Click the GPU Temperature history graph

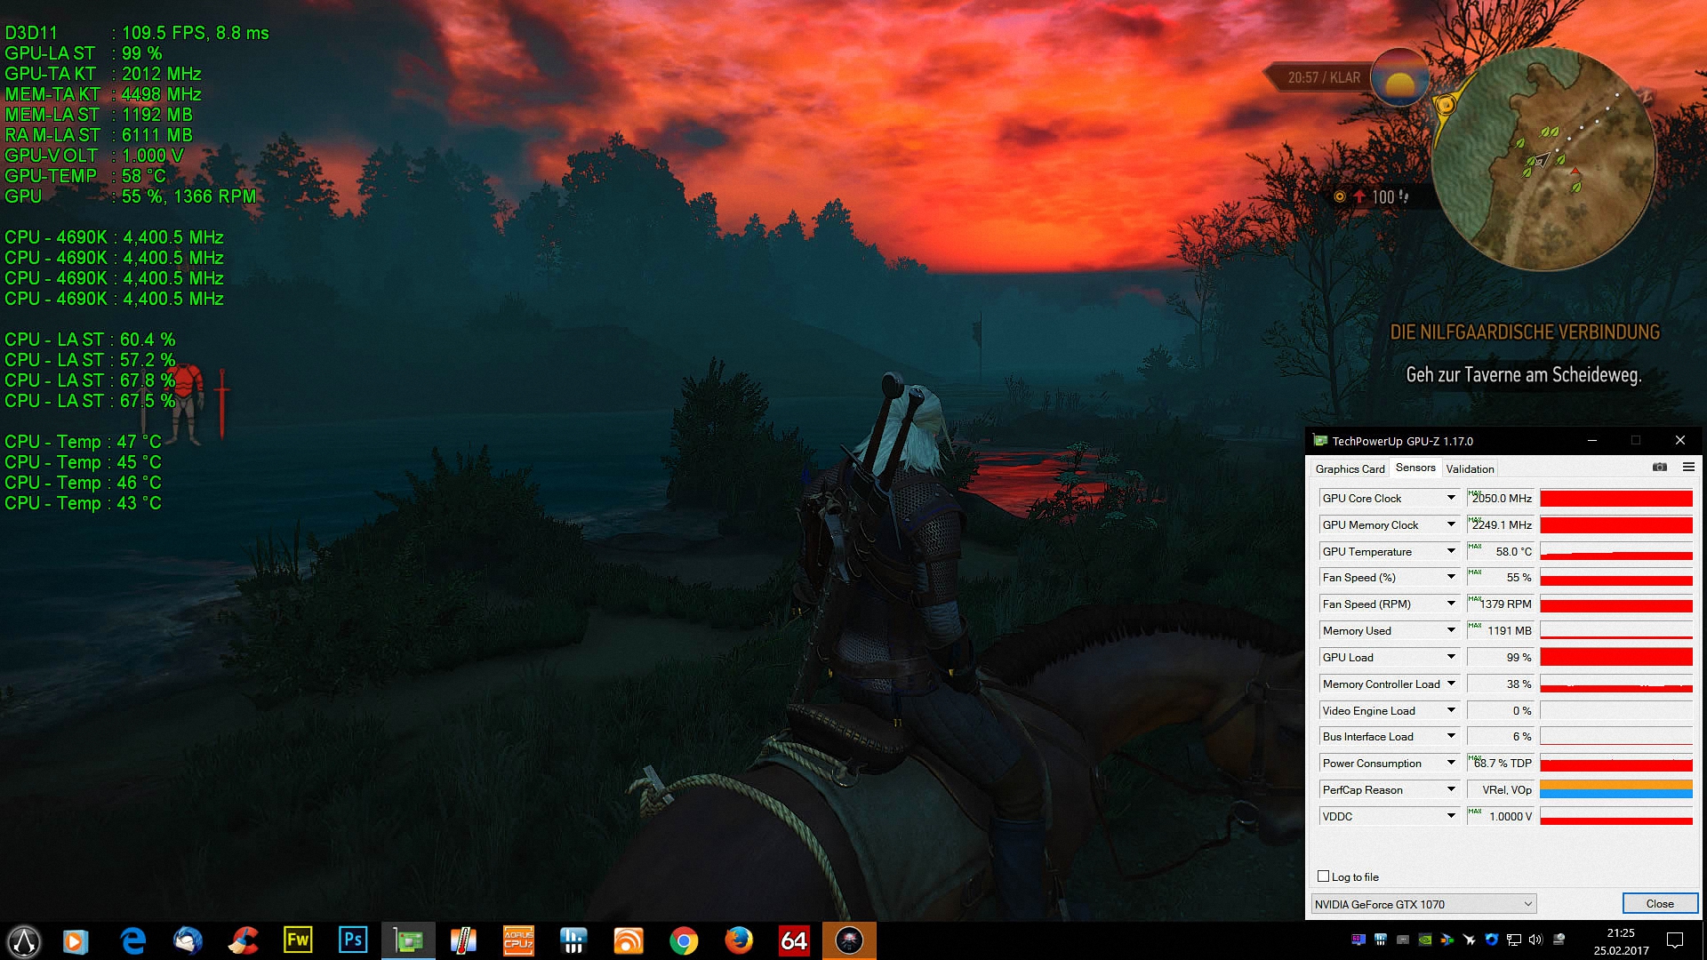tap(1616, 552)
